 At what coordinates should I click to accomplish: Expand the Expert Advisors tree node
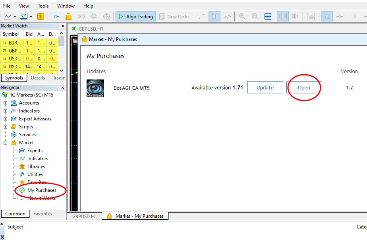(x=5, y=119)
